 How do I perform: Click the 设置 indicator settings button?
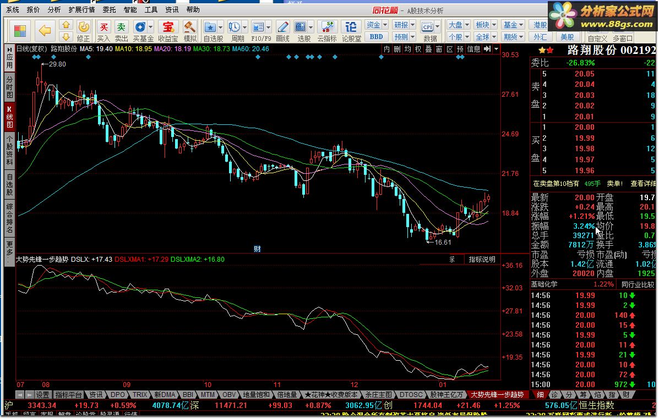[42, 395]
